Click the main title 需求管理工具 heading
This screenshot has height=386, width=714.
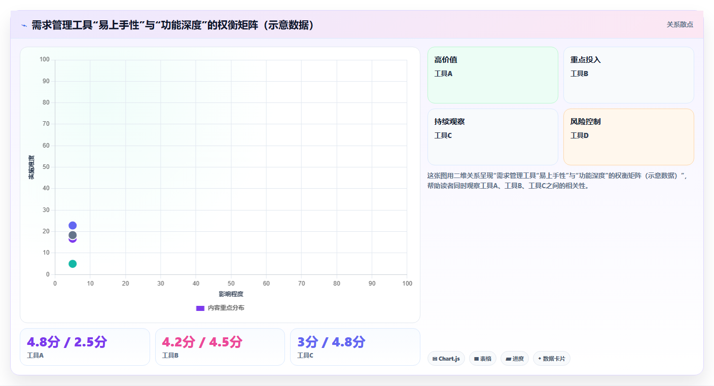coord(172,25)
